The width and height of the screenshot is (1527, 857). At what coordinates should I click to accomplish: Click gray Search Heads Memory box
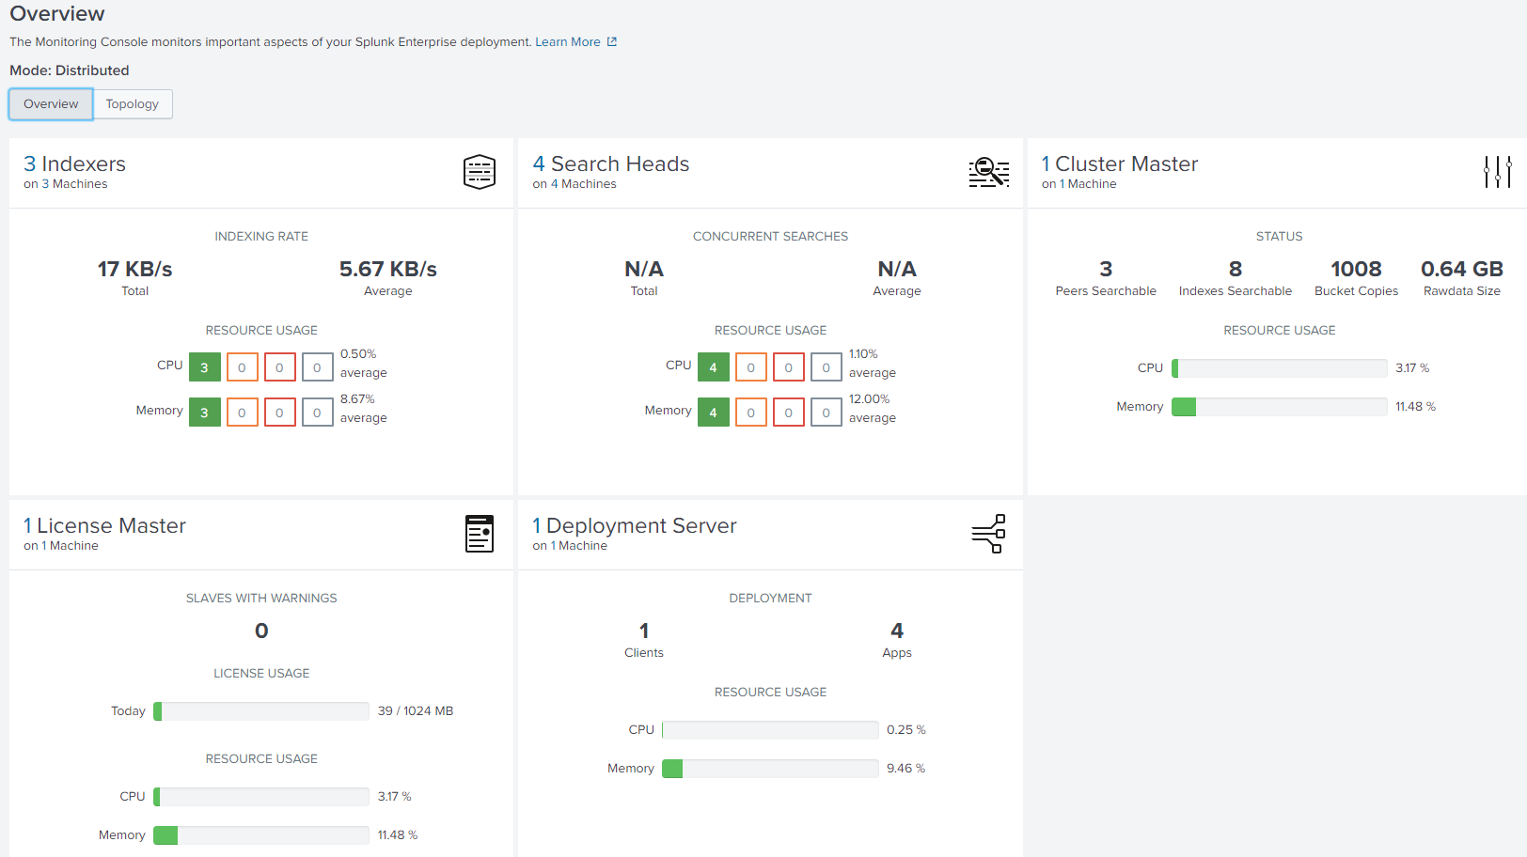click(x=826, y=413)
